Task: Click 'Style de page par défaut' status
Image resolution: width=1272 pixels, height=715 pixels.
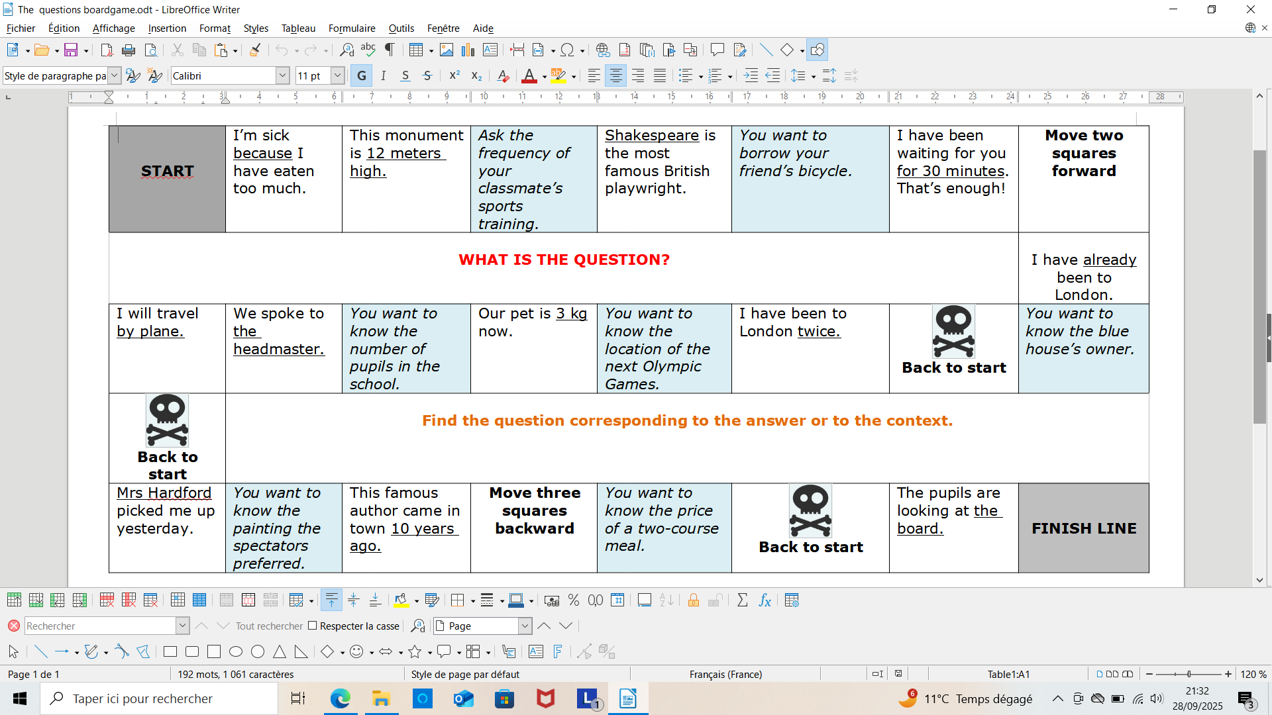Action: click(x=465, y=674)
